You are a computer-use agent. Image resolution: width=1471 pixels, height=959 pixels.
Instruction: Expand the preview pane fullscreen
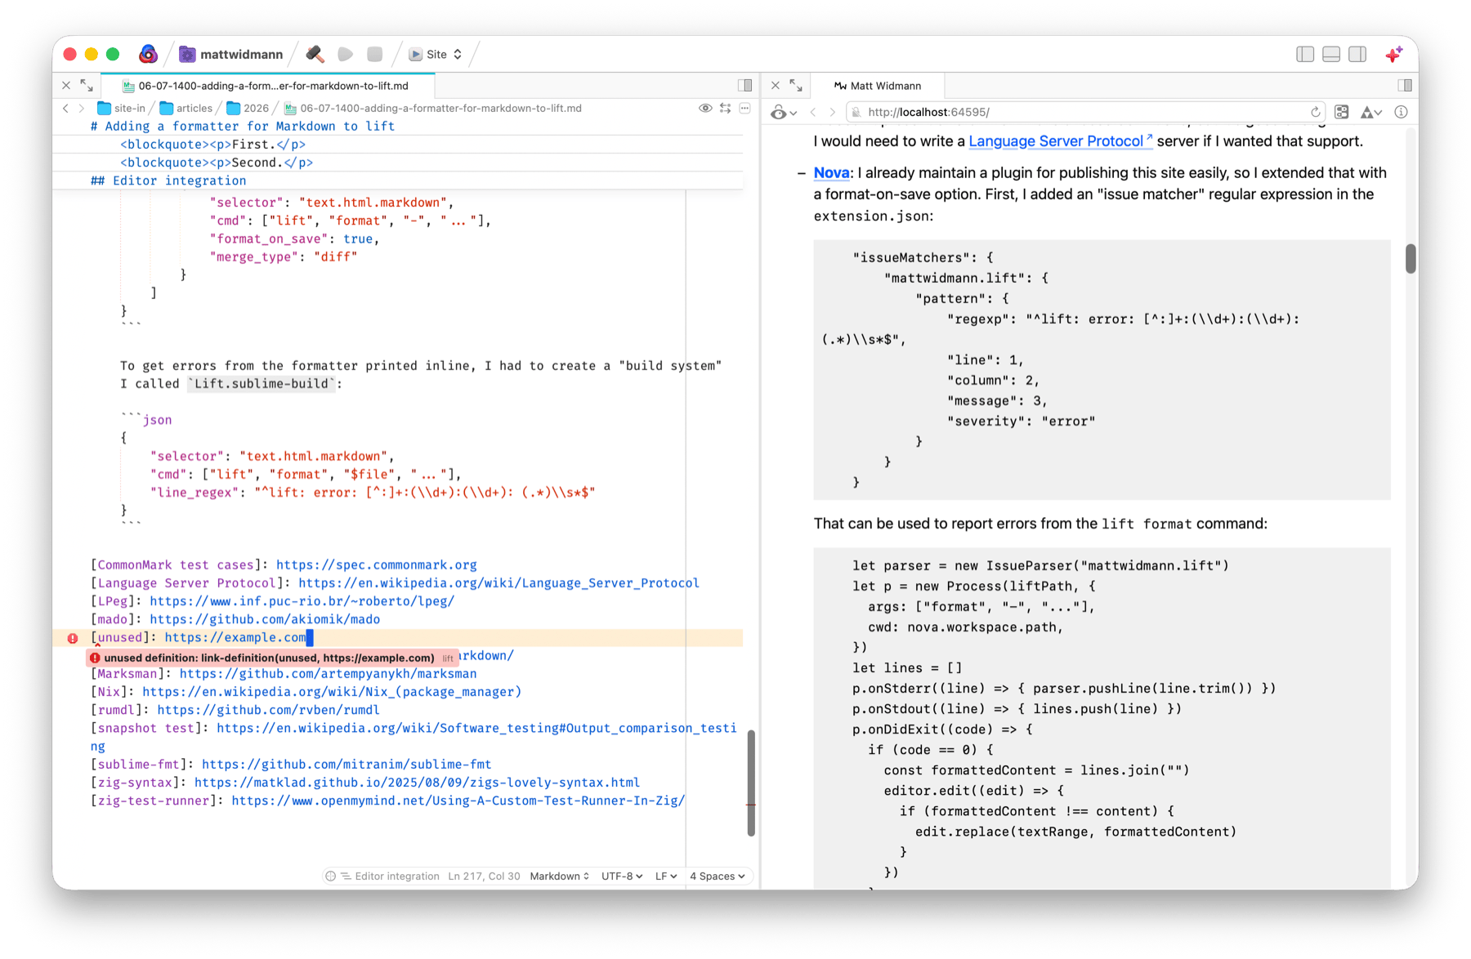(x=796, y=85)
